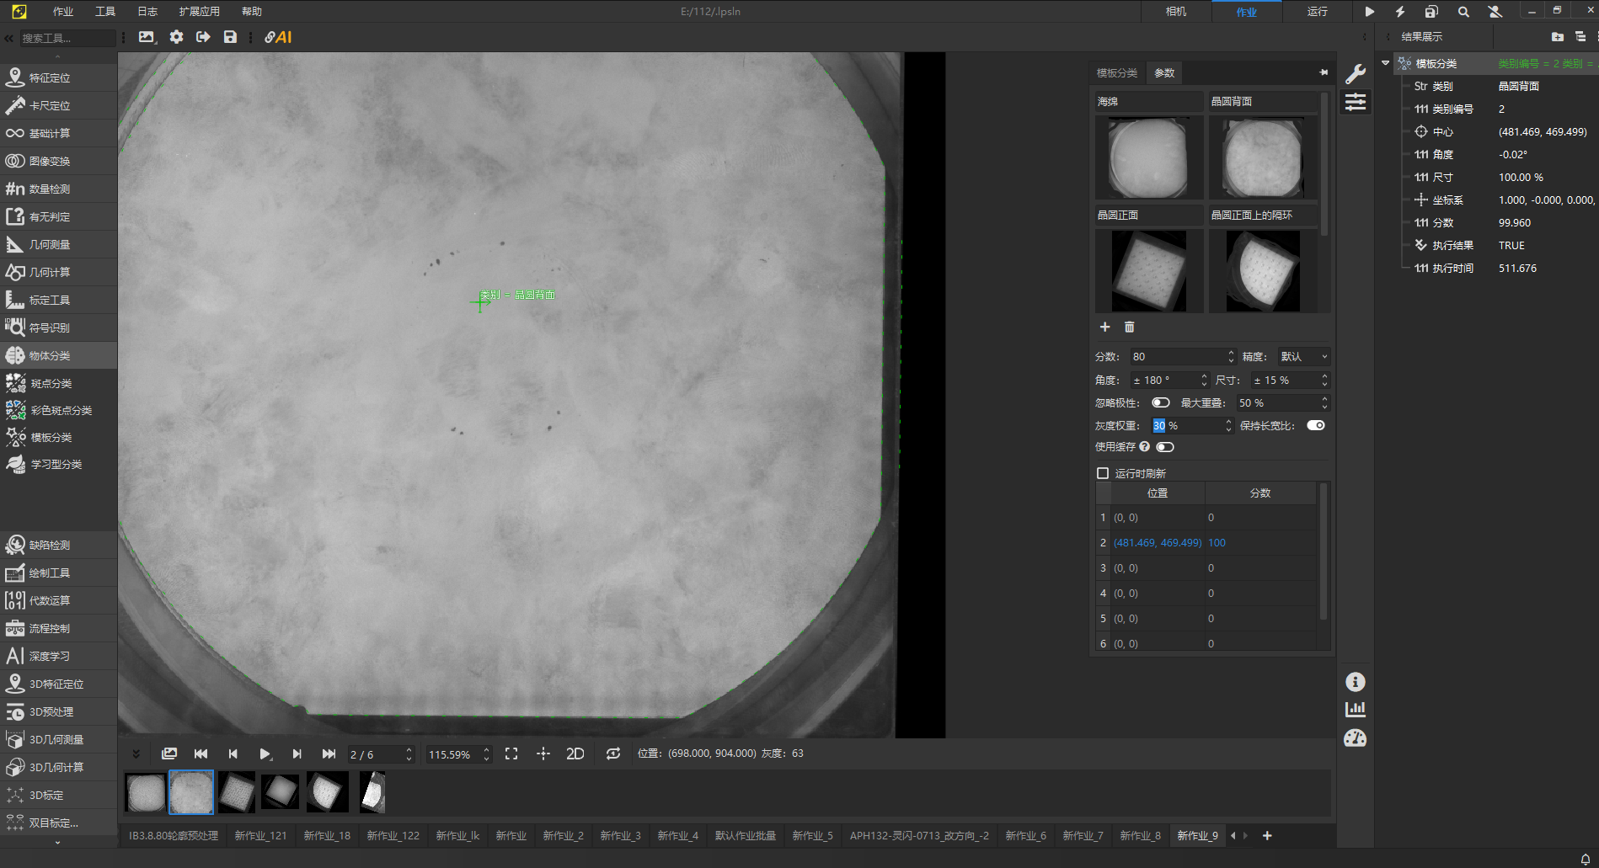1599x868 pixels.
Task: Click the run play icon at top right
Action: (1370, 12)
